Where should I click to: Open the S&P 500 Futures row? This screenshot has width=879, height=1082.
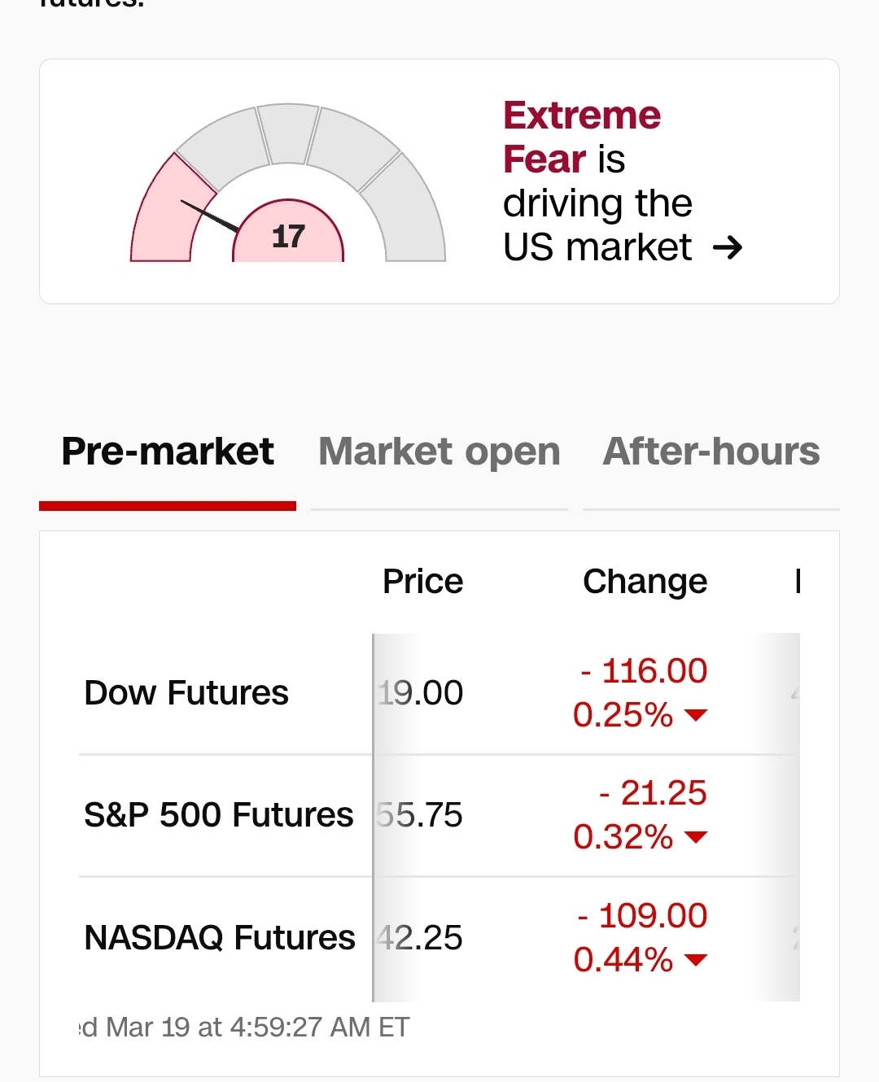click(x=218, y=815)
